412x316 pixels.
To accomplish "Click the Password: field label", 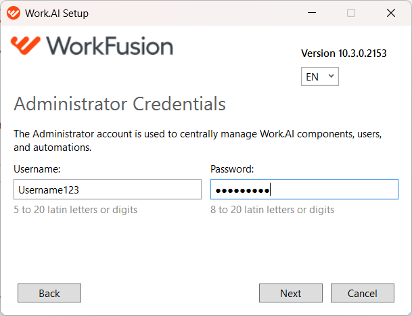I will pos(232,169).
